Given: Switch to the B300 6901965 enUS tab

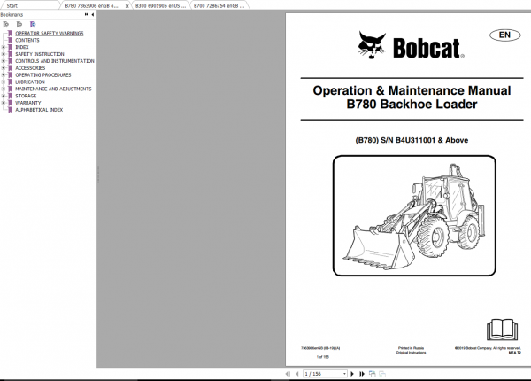Looking at the screenshot, I should pos(160,6).
